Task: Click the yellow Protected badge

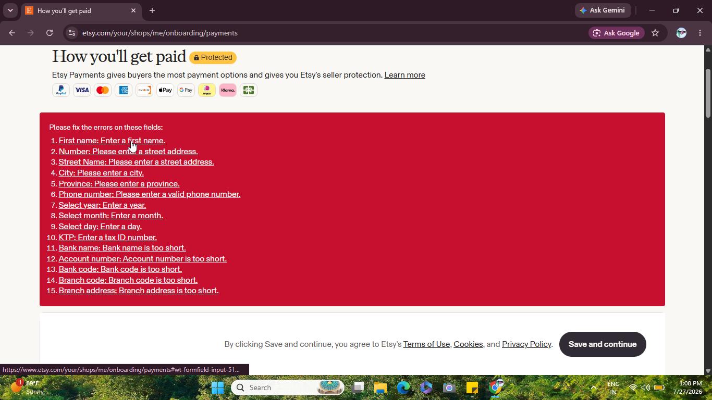Action: [213, 57]
